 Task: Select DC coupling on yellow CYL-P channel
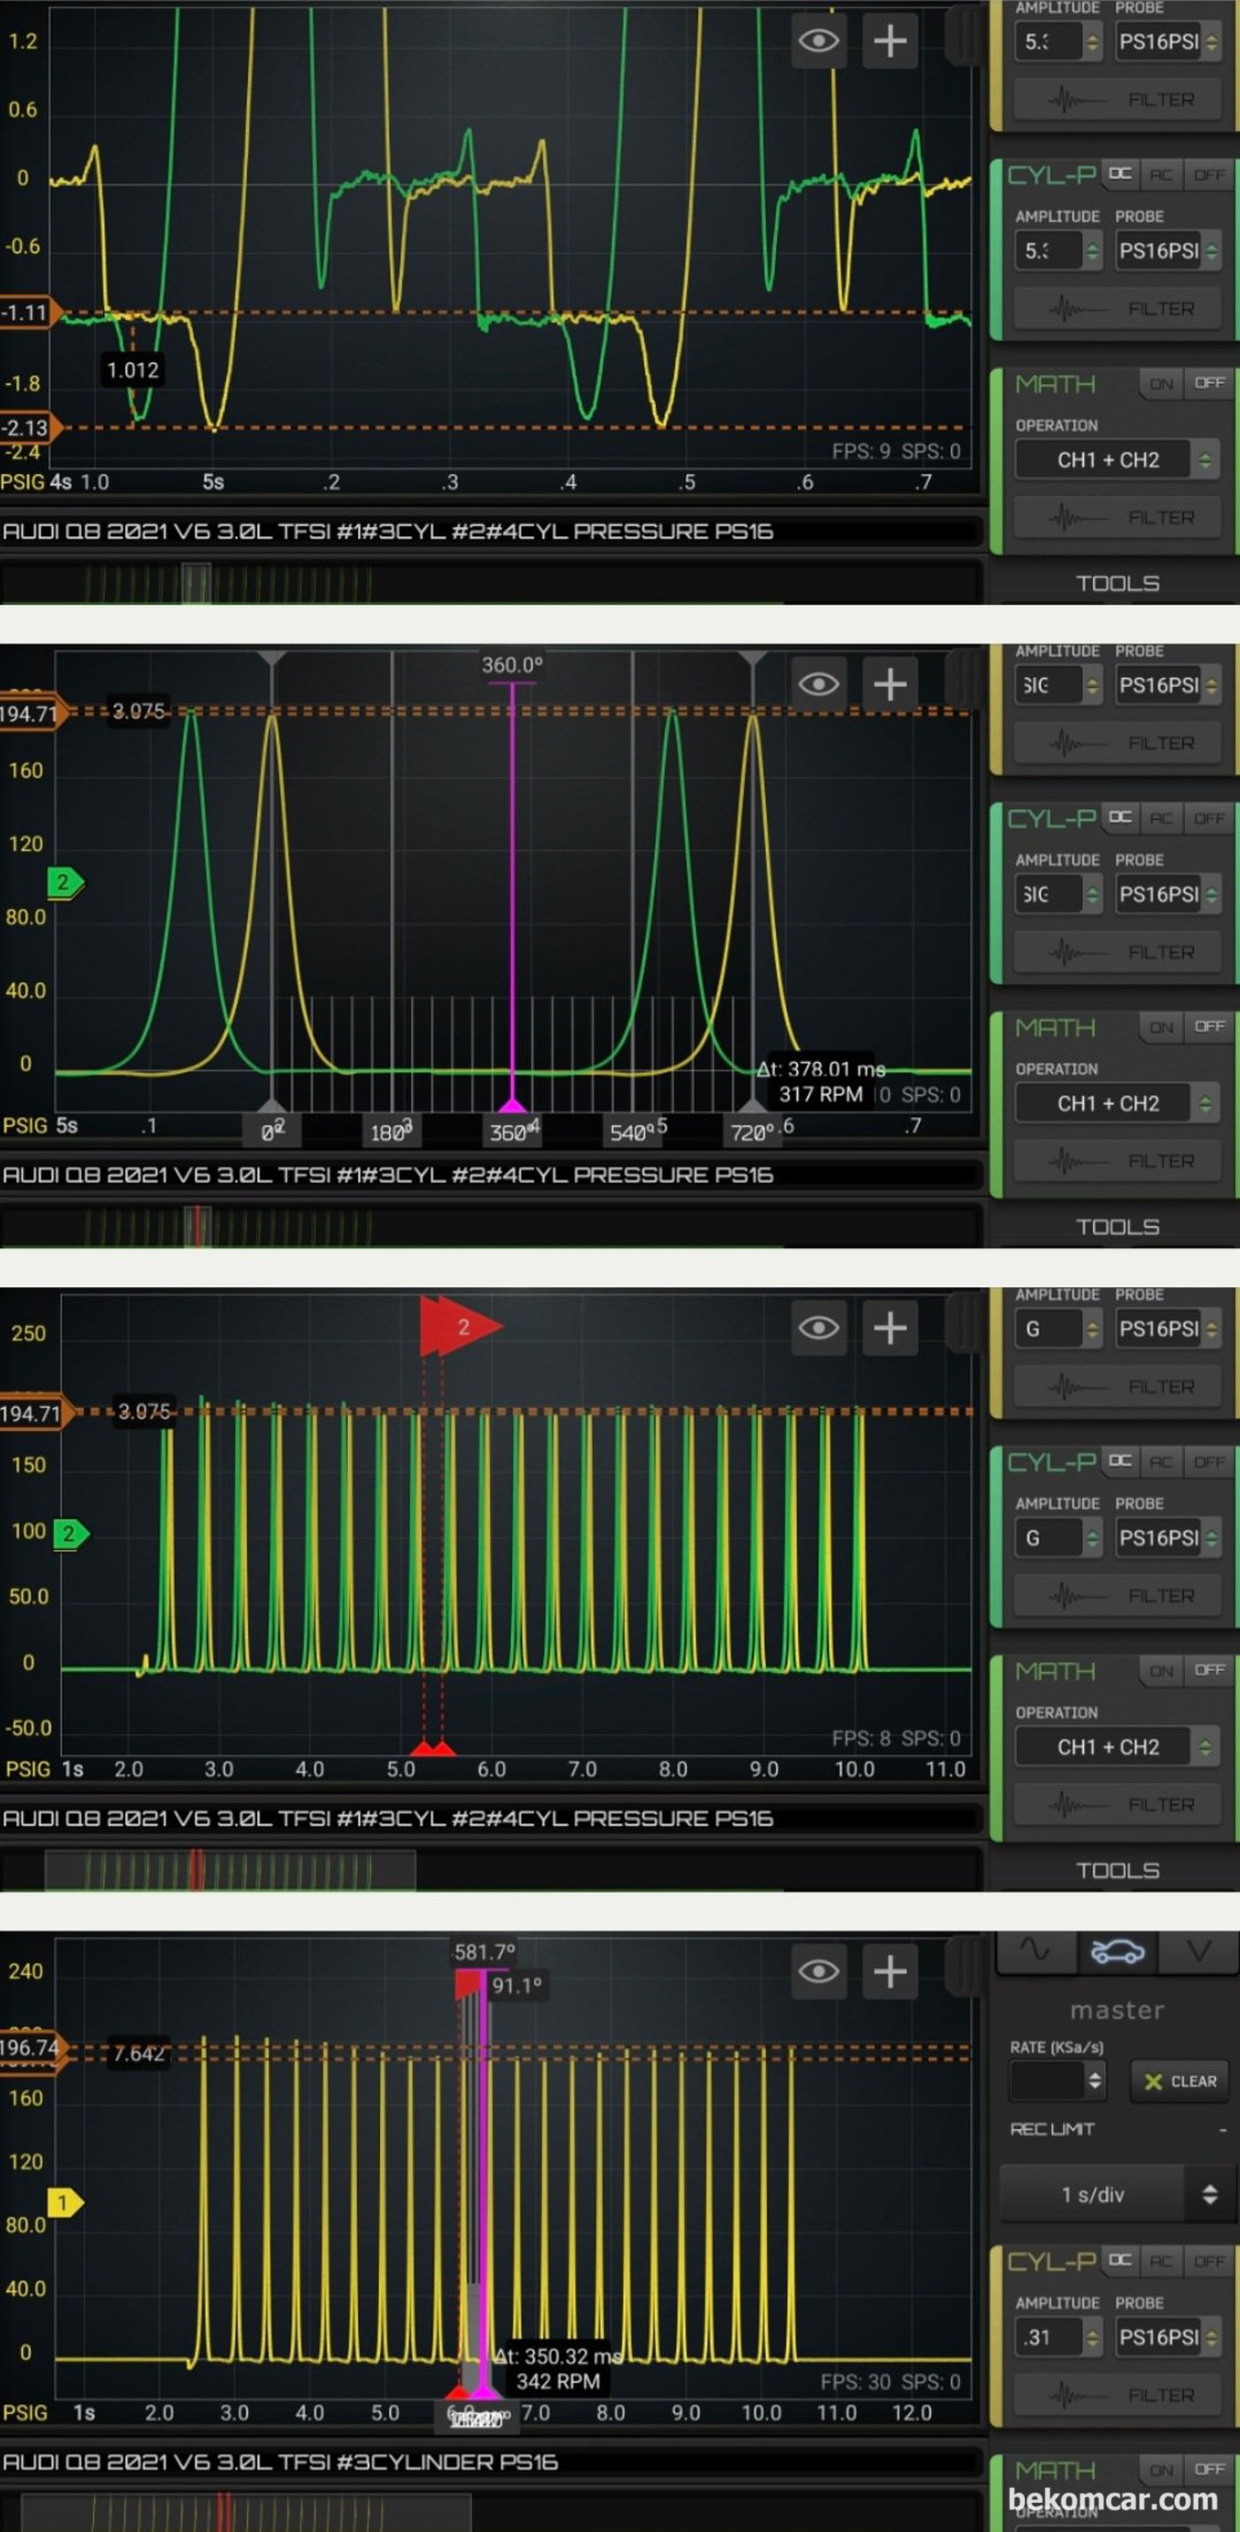pos(1120,2261)
